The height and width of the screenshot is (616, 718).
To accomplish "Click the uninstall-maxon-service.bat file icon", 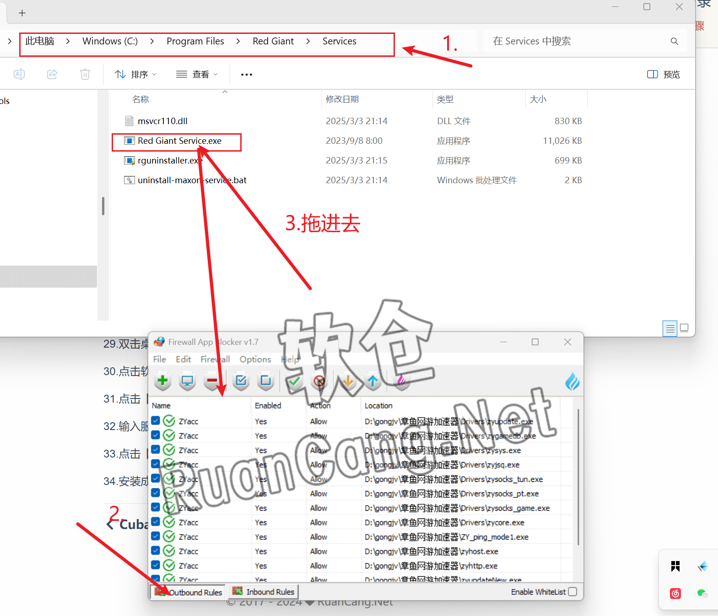I will [x=130, y=180].
